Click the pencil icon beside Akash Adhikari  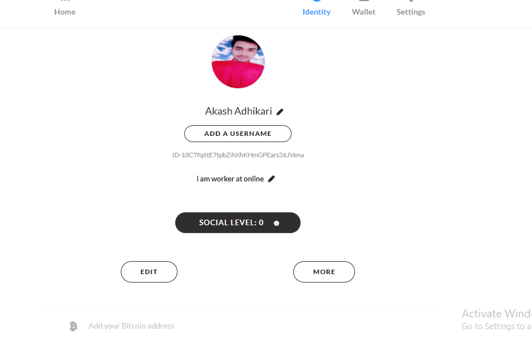tap(280, 112)
